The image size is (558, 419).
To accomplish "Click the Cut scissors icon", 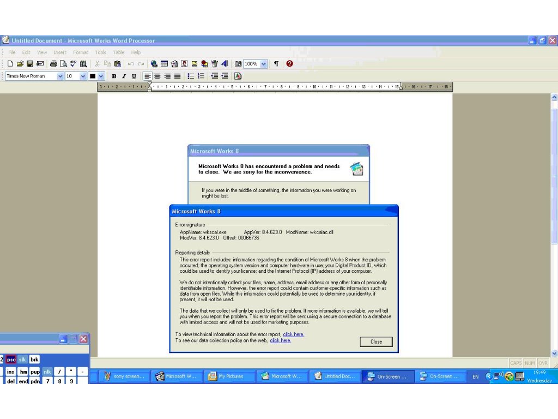I will (x=97, y=64).
